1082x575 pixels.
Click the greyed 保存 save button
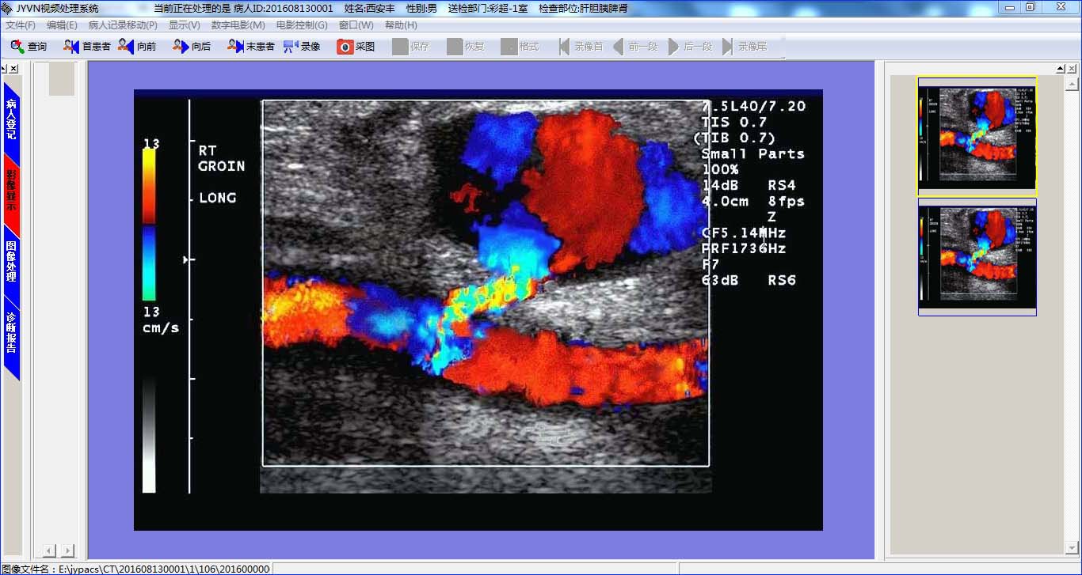click(410, 47)
